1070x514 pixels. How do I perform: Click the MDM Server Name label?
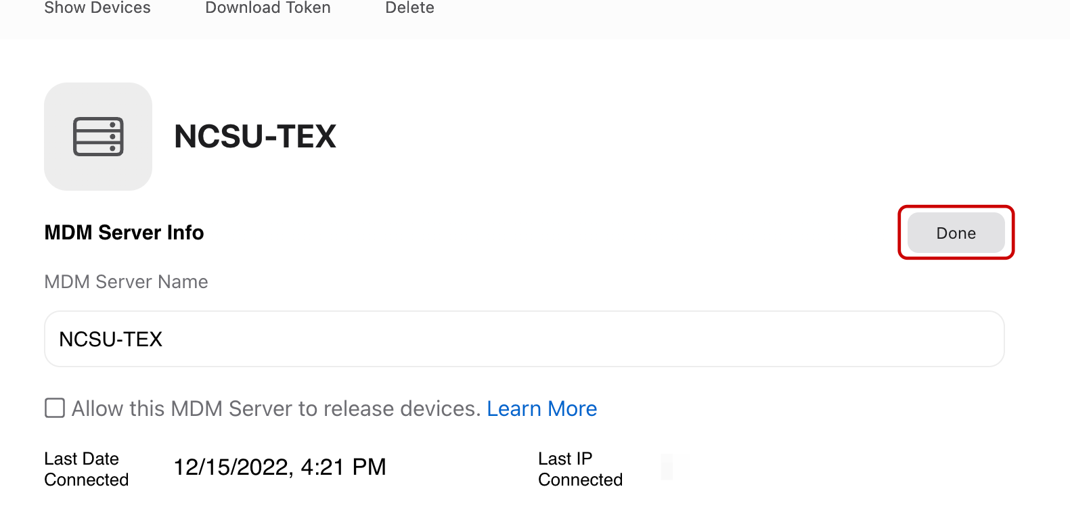126,281
